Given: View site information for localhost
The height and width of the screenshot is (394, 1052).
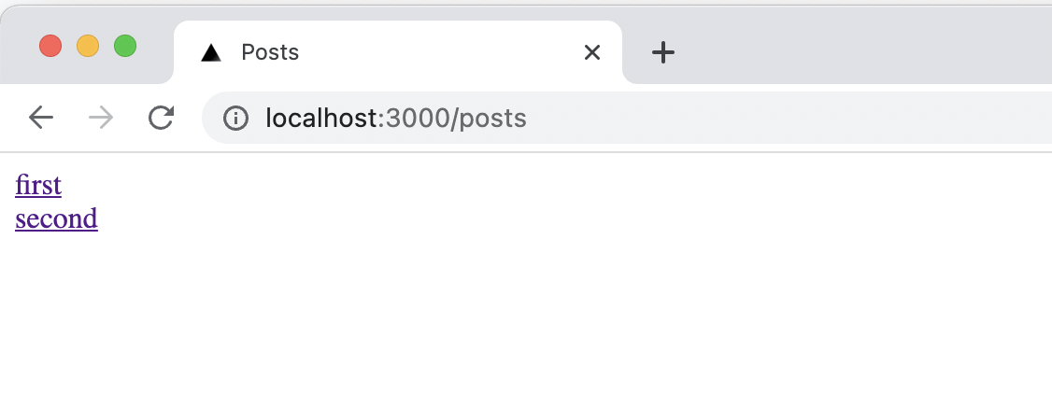Looking at the screenshot, I should pyautogui.click(x=235, y=119).
